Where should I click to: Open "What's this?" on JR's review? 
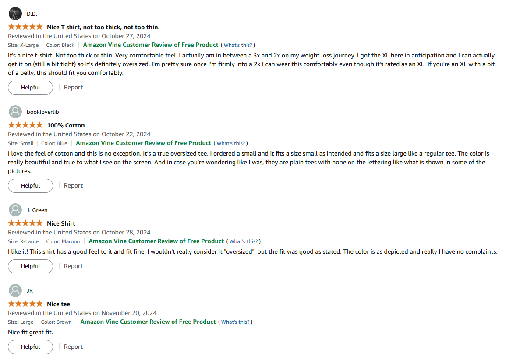point(235,322)
